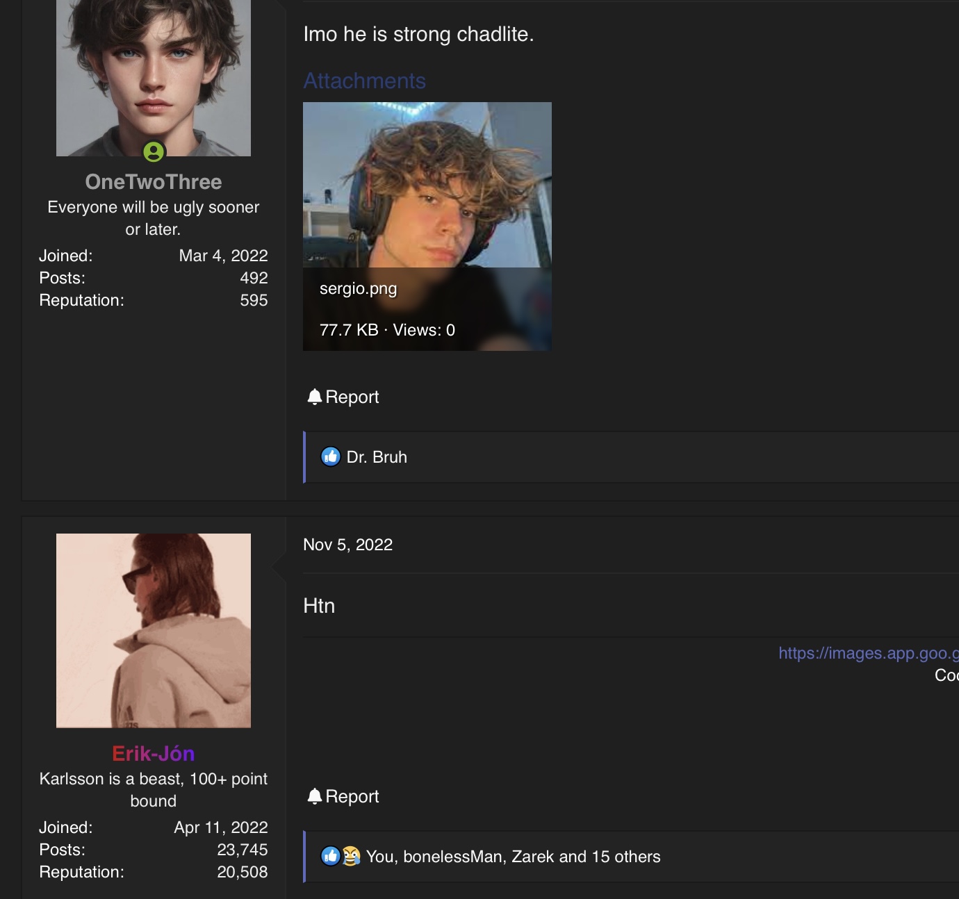Viewport: 959px width, 899px height.
Task: Open the images.app.goo.gl signature link
Action: click(869, 653)
